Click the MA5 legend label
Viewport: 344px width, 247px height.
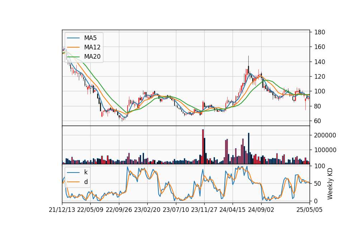click(x=90, y=38)
